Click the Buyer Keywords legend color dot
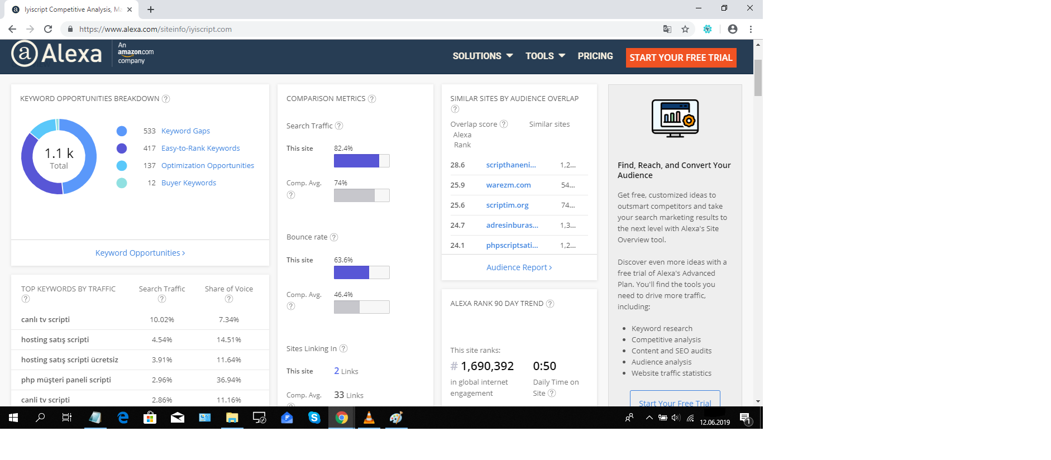 [122, 183]
